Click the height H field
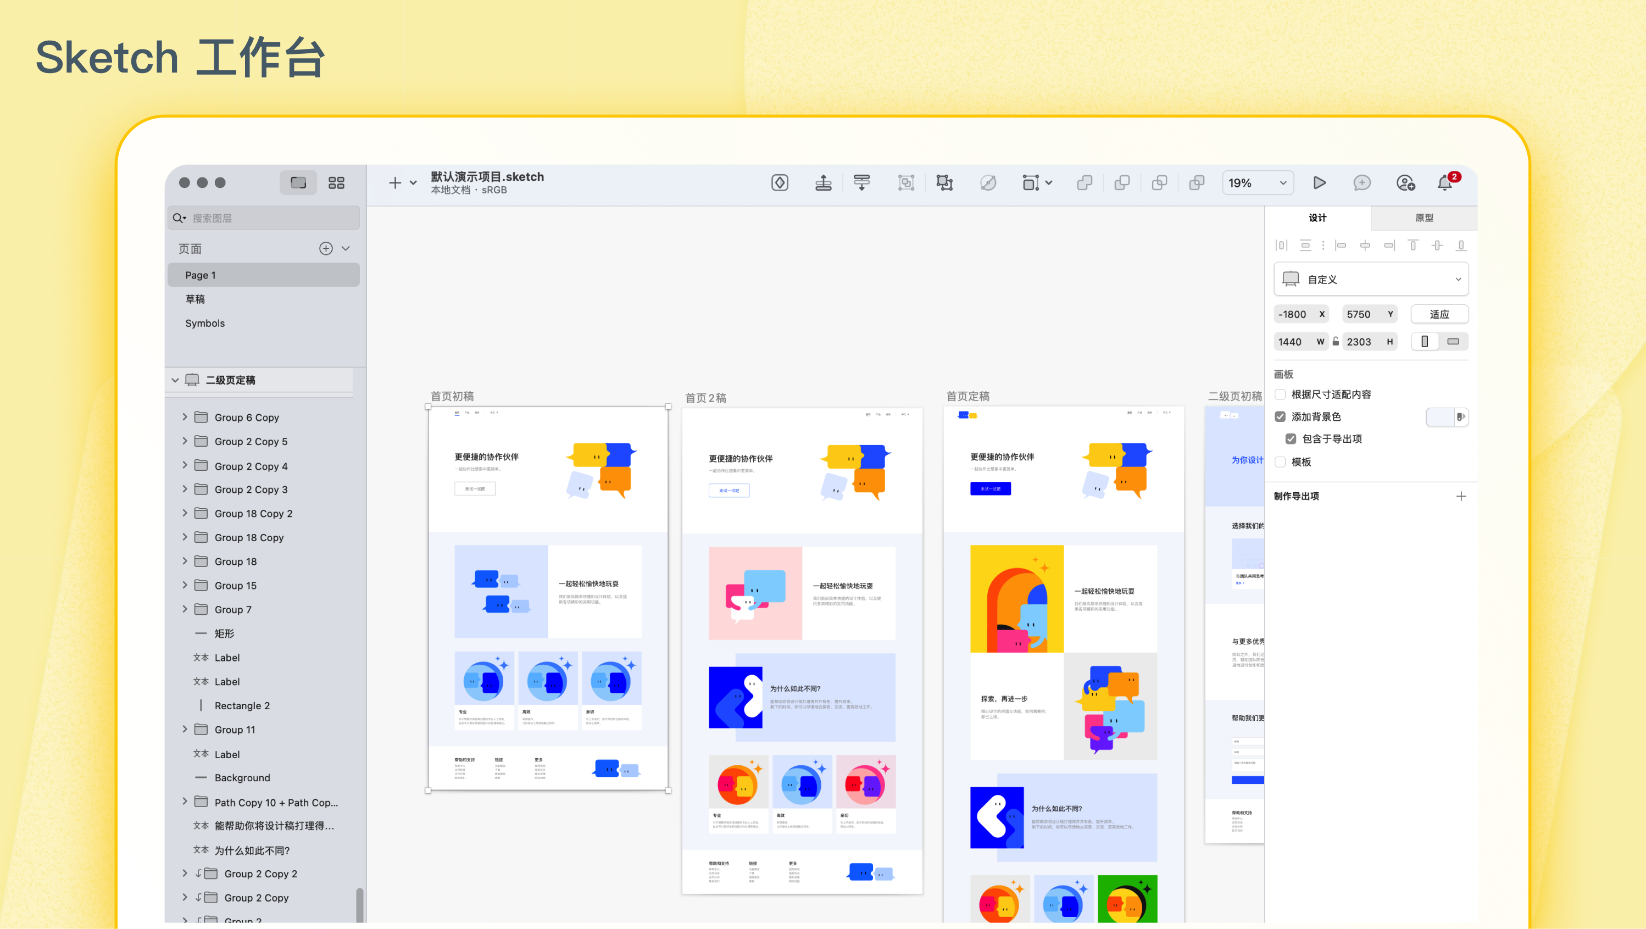This screenshot has width=1646, height=929. [x=1369, y=342]
